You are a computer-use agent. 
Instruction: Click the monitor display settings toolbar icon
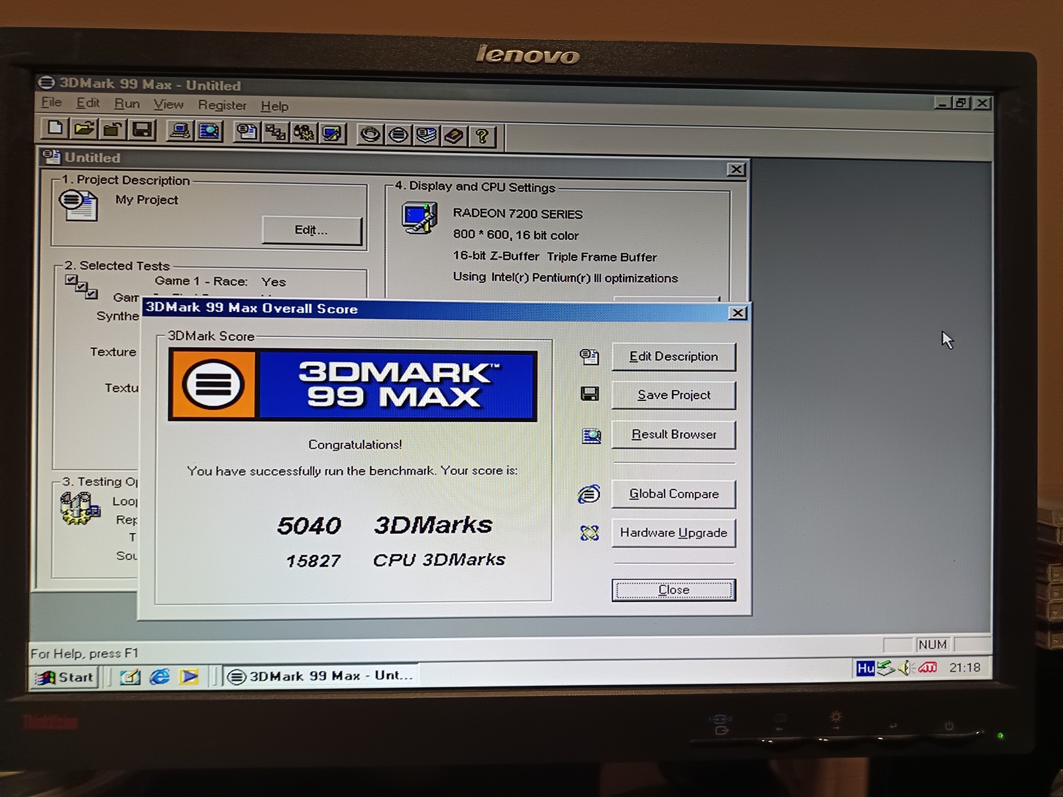pyautogui.click(x=333, y=134)
